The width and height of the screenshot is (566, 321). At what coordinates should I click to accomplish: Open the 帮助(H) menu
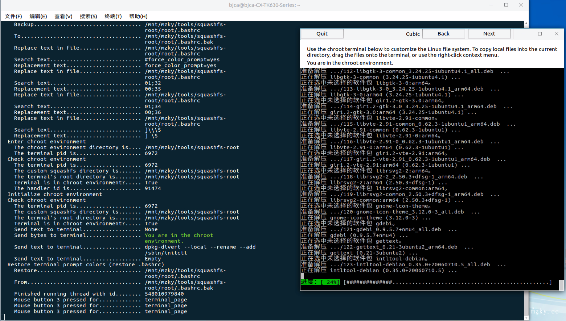pyautogui.click(x=138, y=16)
